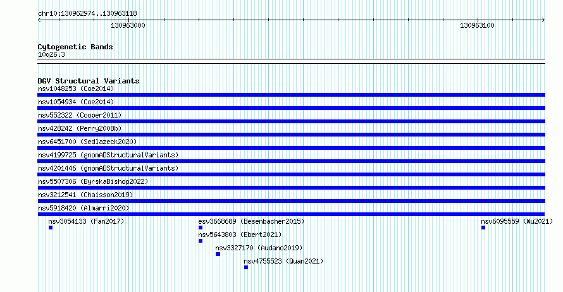Image resolution: width=563 pixels, height=292 pixels.
Task: Click the chr10:130962974..130963118 coordinate text
Action: pos(87,13)
